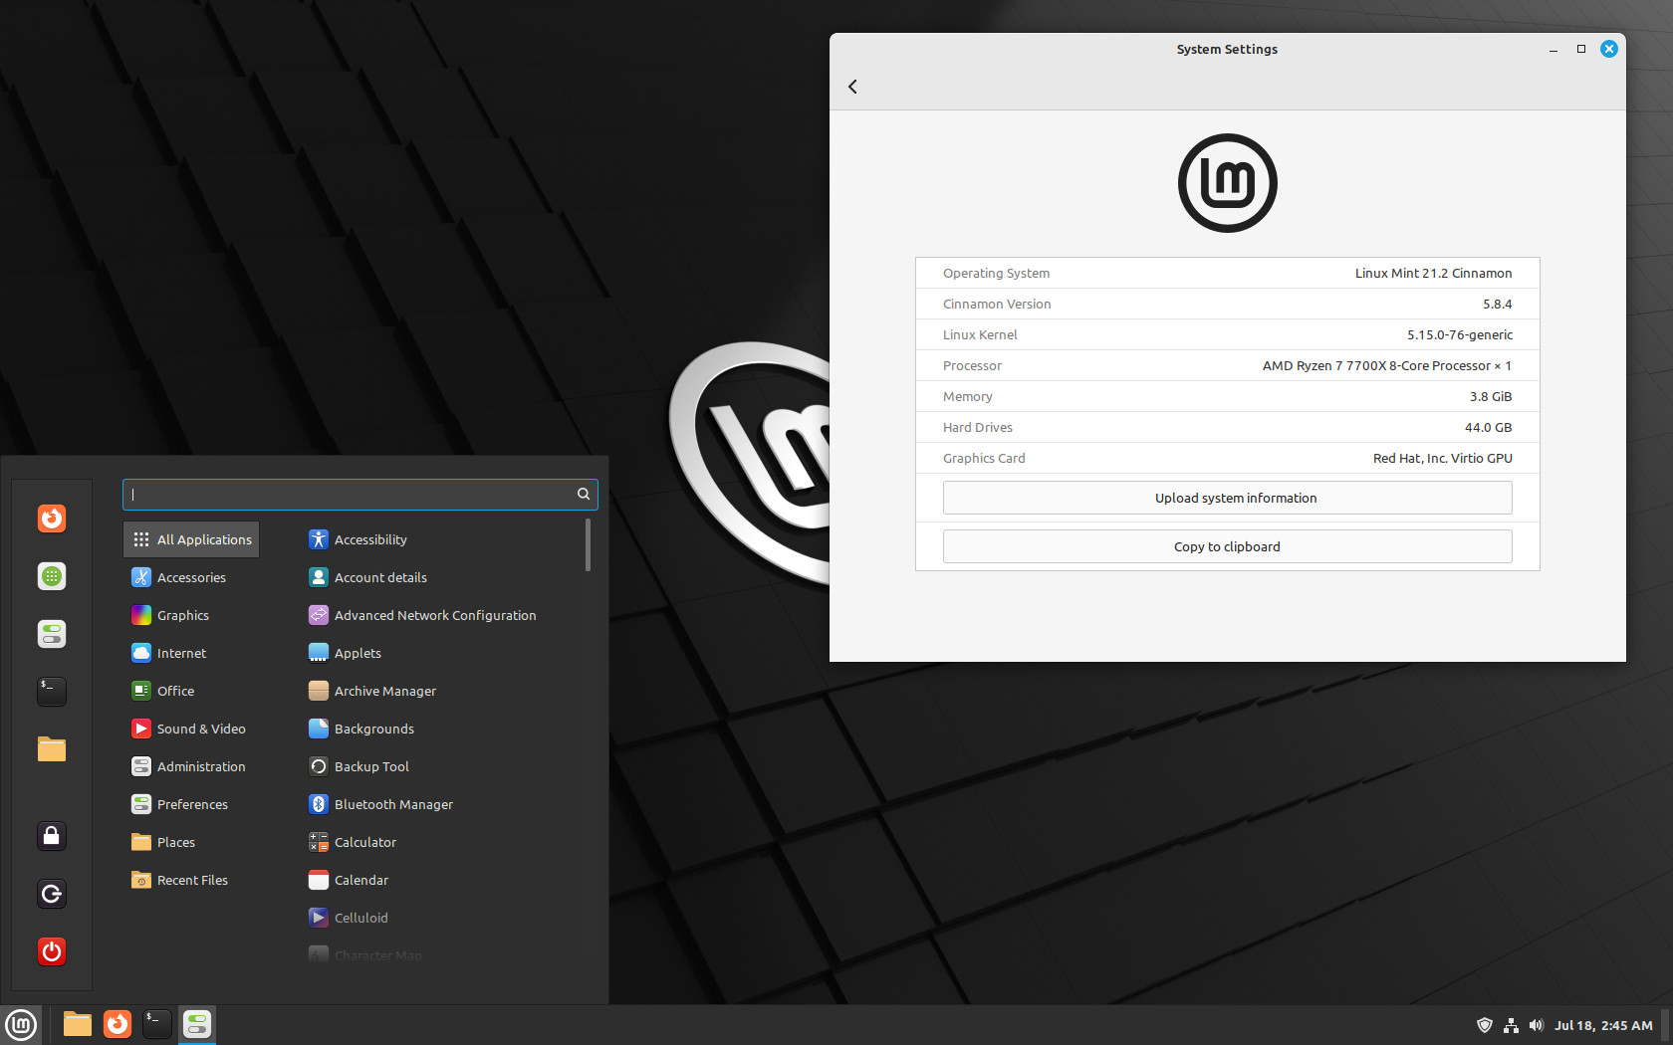Launch Firefox from the menu favorites sidebar
Screen dimensions: 1673x1045
[x=52, y=519]
